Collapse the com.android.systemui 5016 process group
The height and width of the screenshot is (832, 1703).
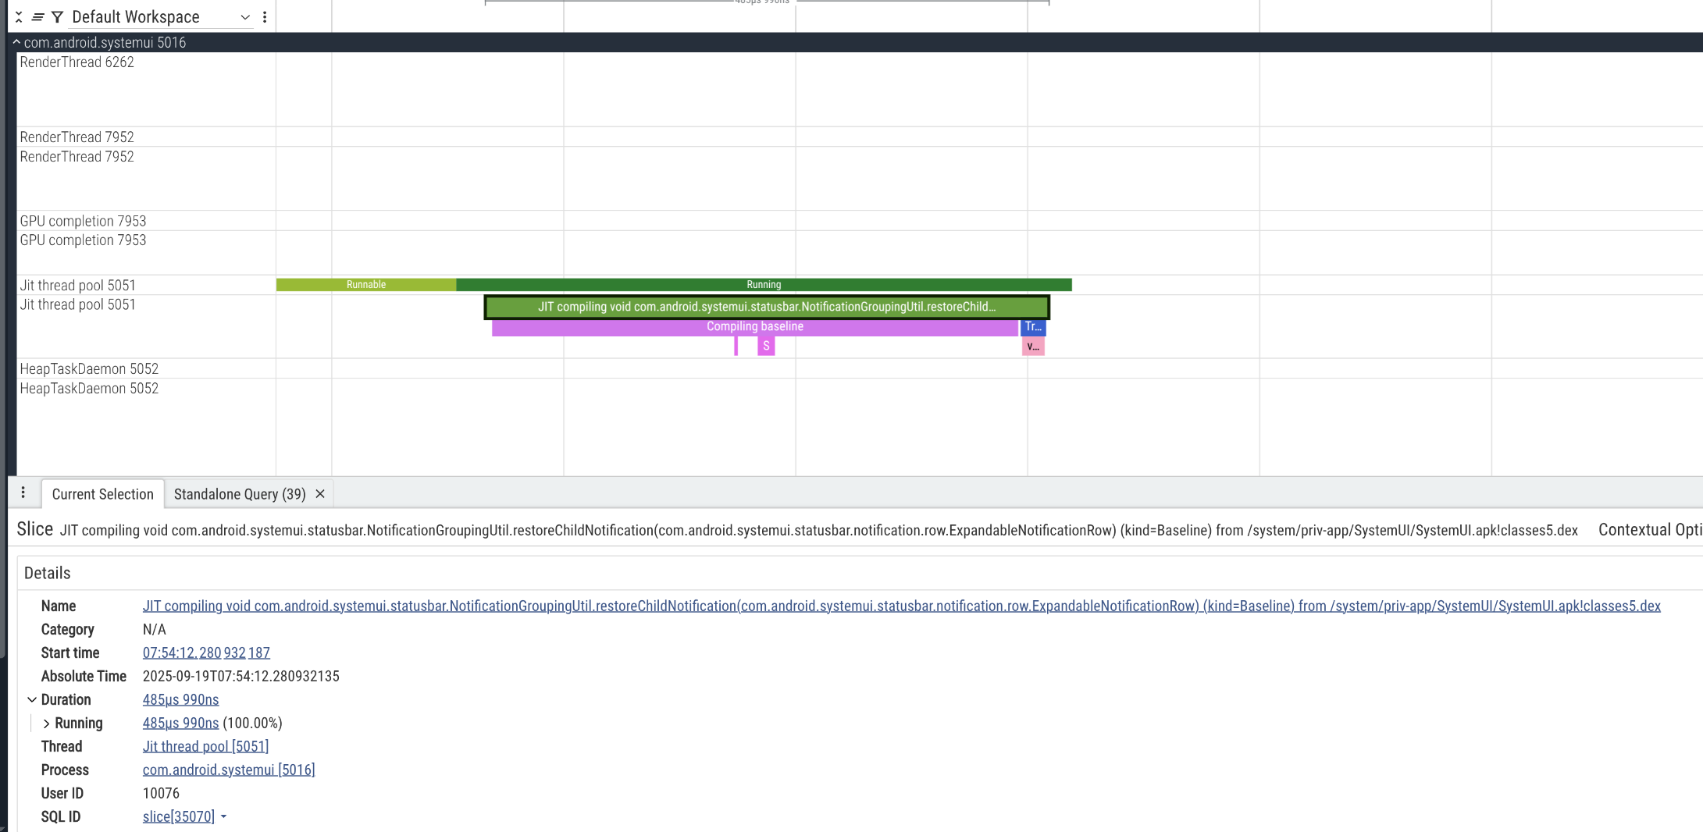click(16, 42)
